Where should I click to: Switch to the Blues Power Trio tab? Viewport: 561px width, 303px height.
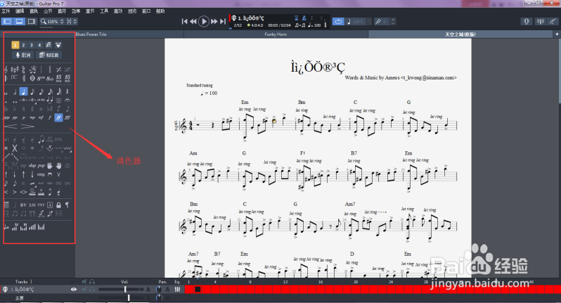pyautogui.click(x=91, y=34)
